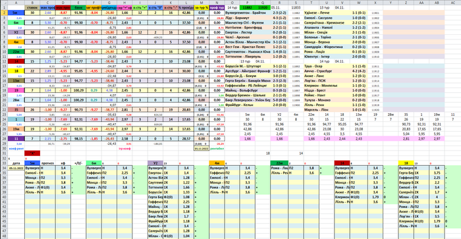Click the '1-4 (0-1)' score cell

coord(279,51)
